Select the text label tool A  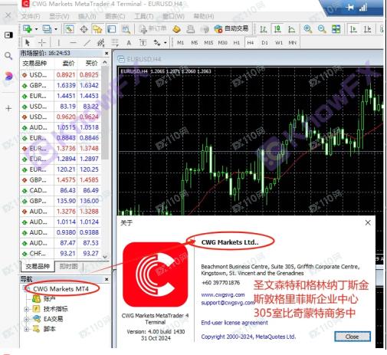pos(129,43)
